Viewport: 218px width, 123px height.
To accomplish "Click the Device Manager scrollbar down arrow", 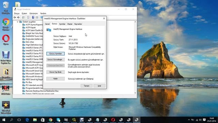I will tap(135, 93).
